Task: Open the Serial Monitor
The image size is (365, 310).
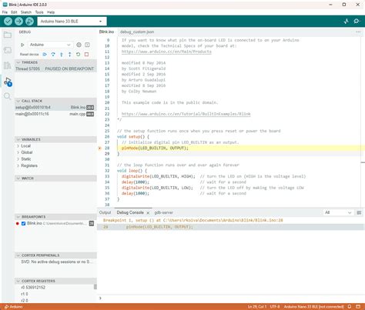Action: [x=357, y=21]
